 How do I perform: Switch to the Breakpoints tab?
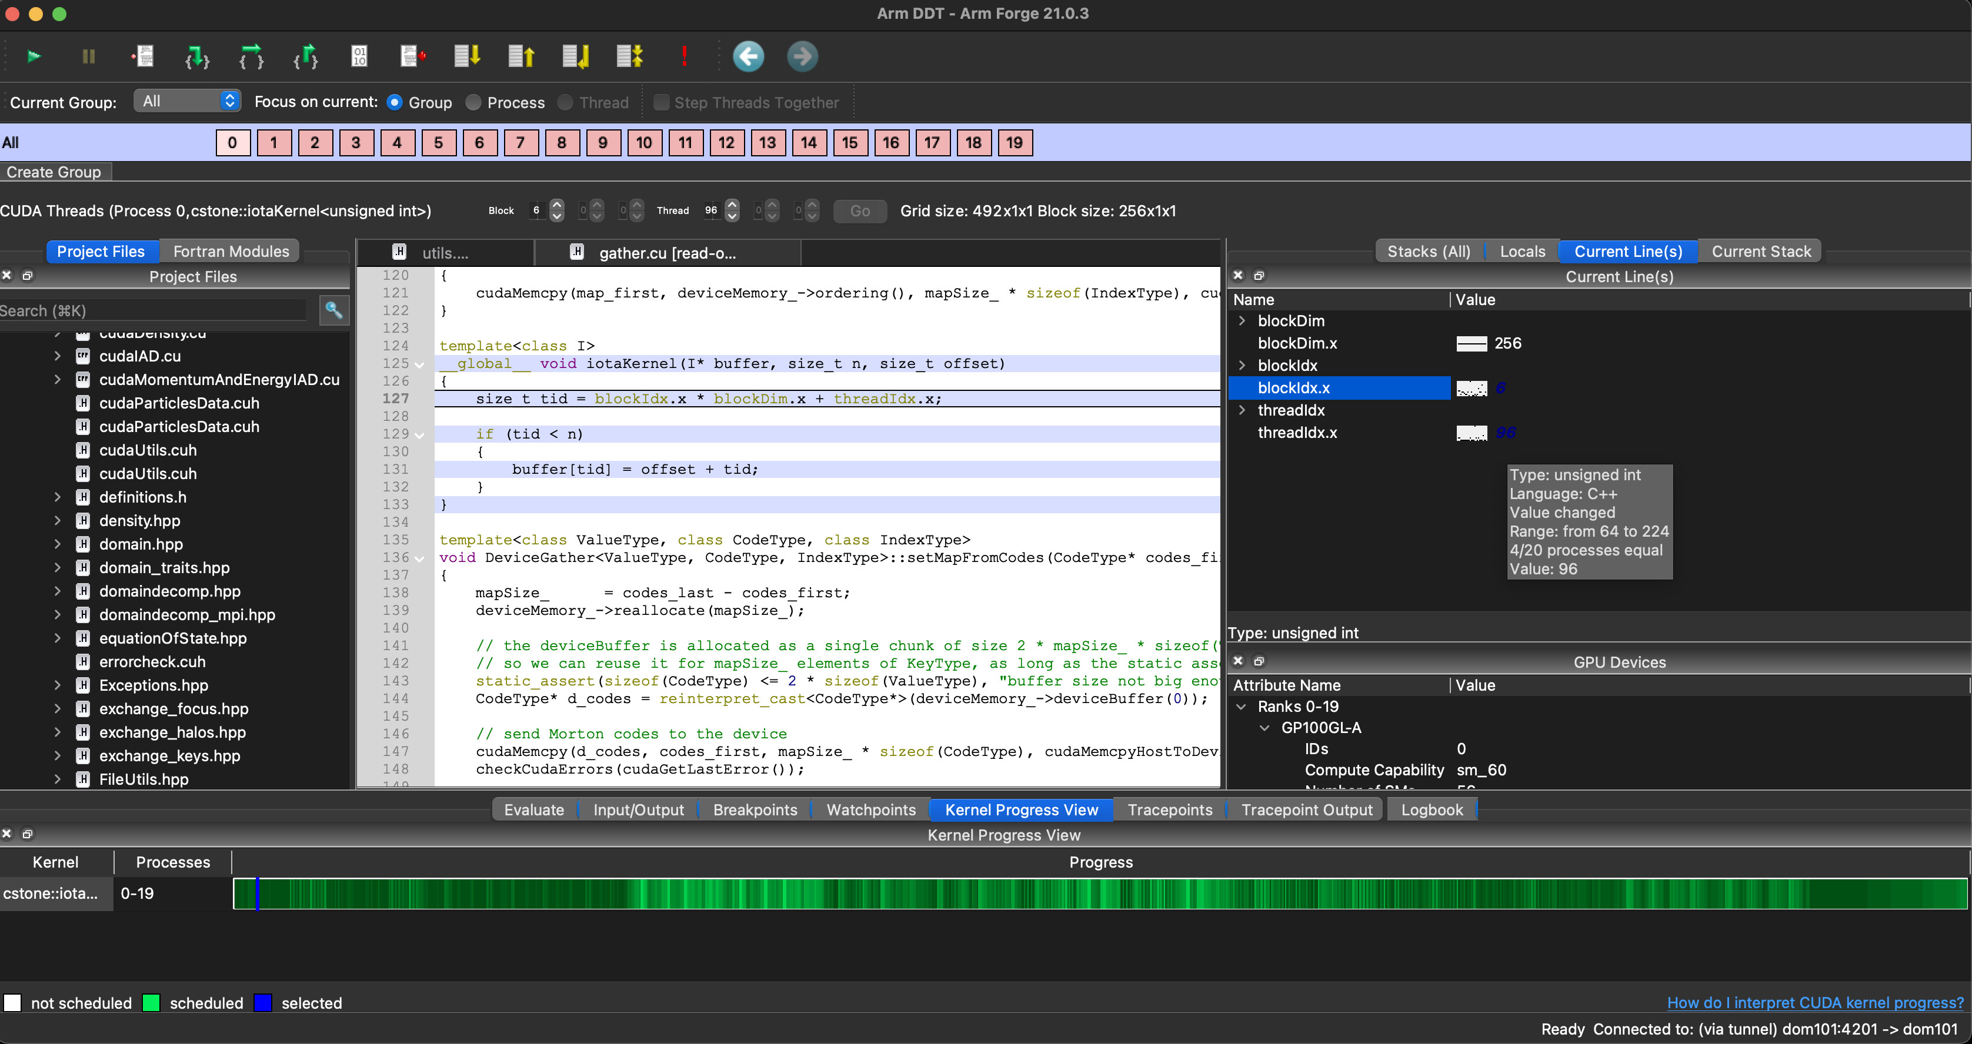(755, 809)
